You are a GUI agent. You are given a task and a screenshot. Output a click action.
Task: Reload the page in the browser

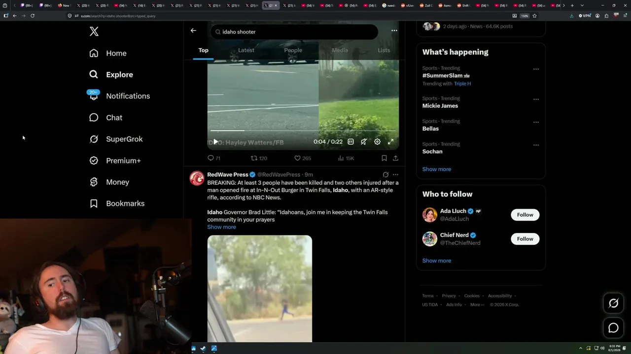click(x=33, y=16)
